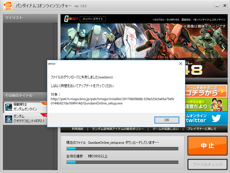Open the 運営だより banner

[x=206, y=105]
